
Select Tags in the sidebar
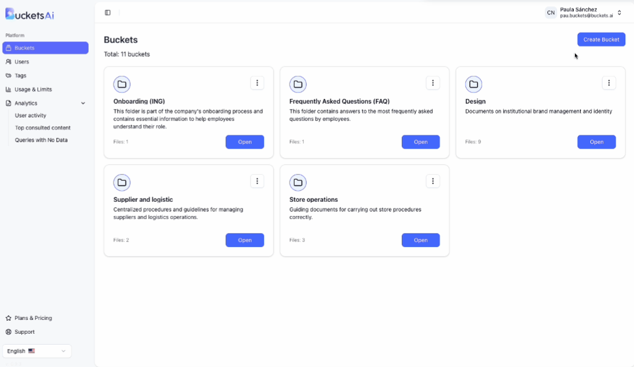pyautogui.click(x=21, y=76)
